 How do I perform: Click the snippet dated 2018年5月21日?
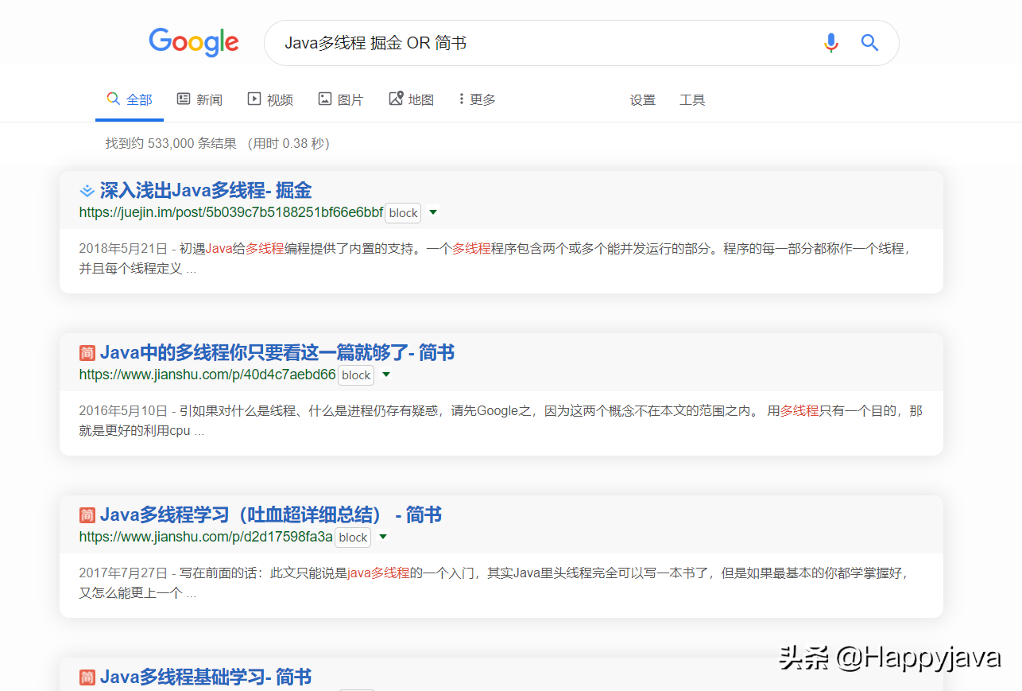(x=494, y=258)
